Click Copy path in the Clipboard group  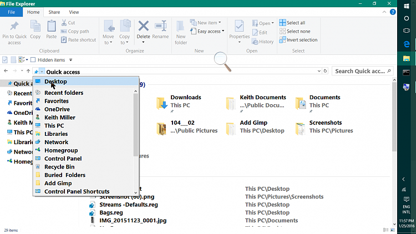point(75,31)
